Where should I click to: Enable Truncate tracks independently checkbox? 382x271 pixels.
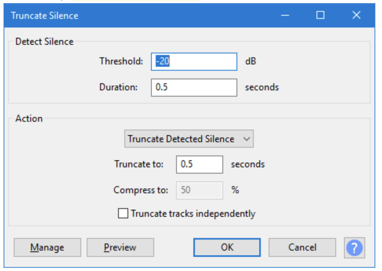(123, 214)
